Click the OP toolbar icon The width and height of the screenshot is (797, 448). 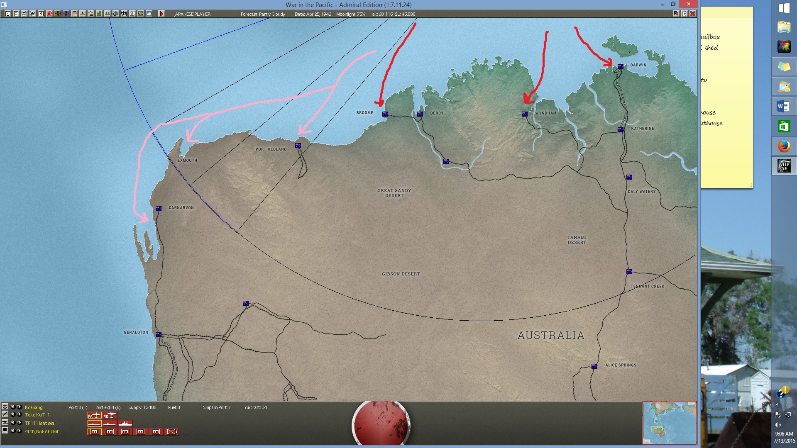(x=132, y=14)
